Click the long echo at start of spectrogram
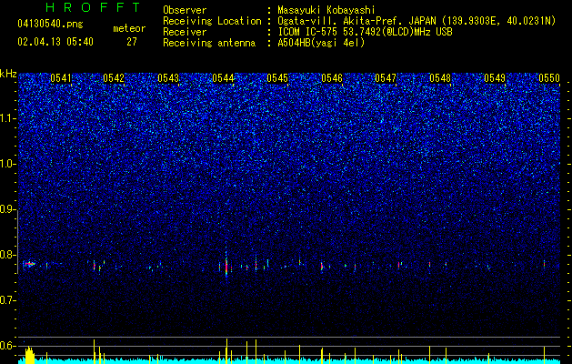572x364 pixels. pyautogui.click(x=29, y=264)
